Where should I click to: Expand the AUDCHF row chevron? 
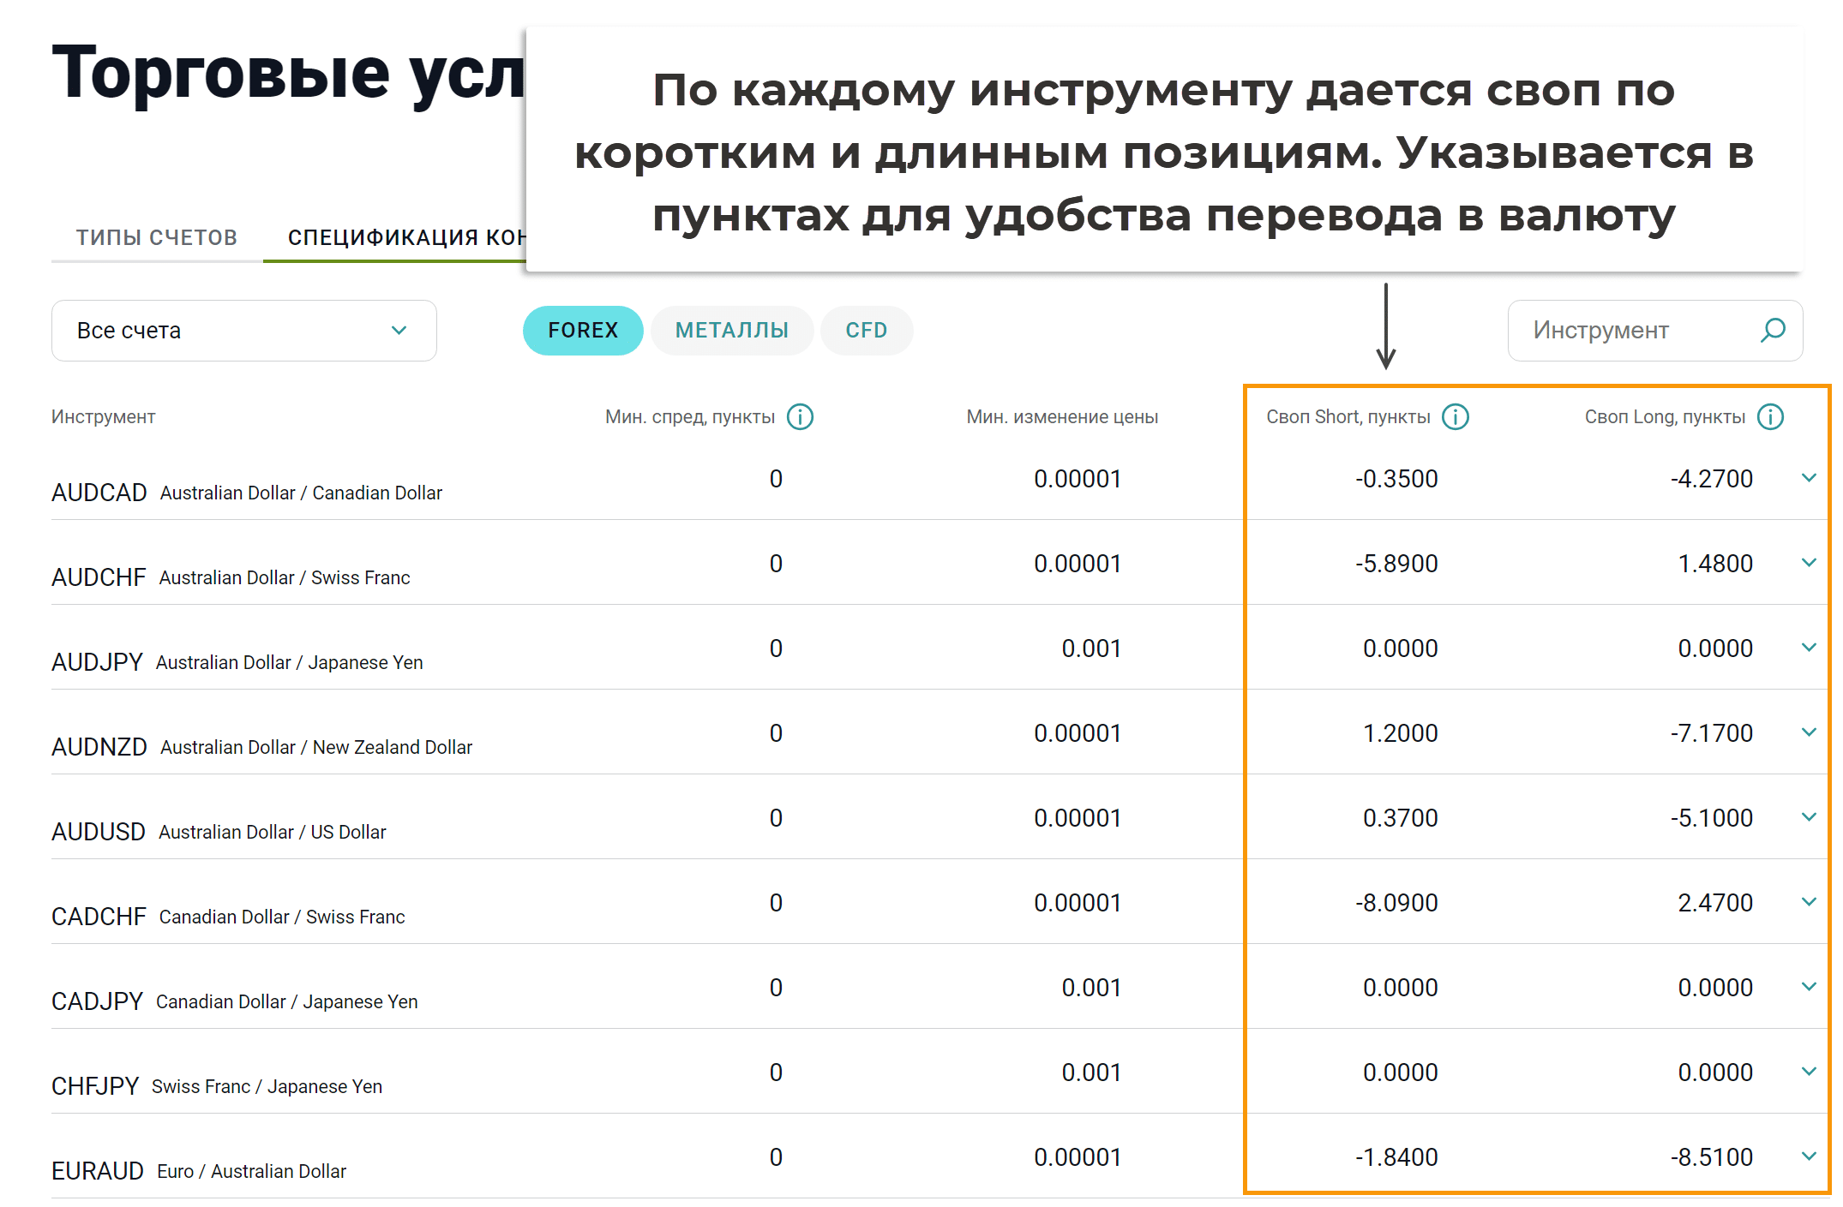[1808, 563]
